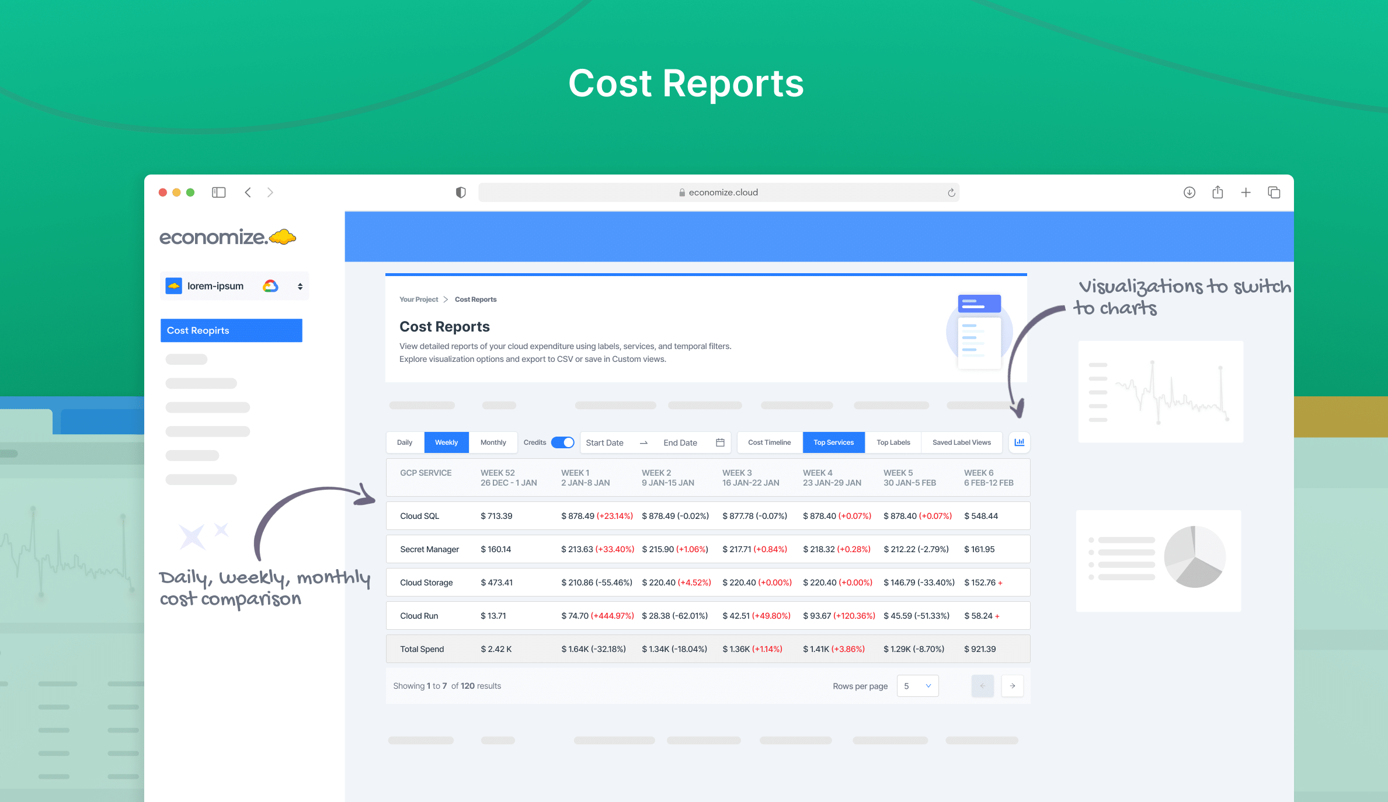Go forward with the browser forward arrow
Screen dimensions: 1388x802
(x=270, y=193)
